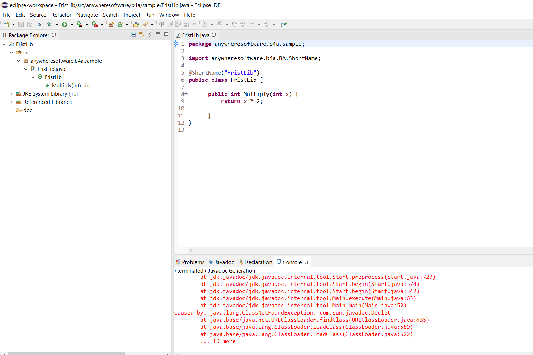Open the Run button dropdown arrow
Screen dimensions: 533x355
tap(72, 24)
